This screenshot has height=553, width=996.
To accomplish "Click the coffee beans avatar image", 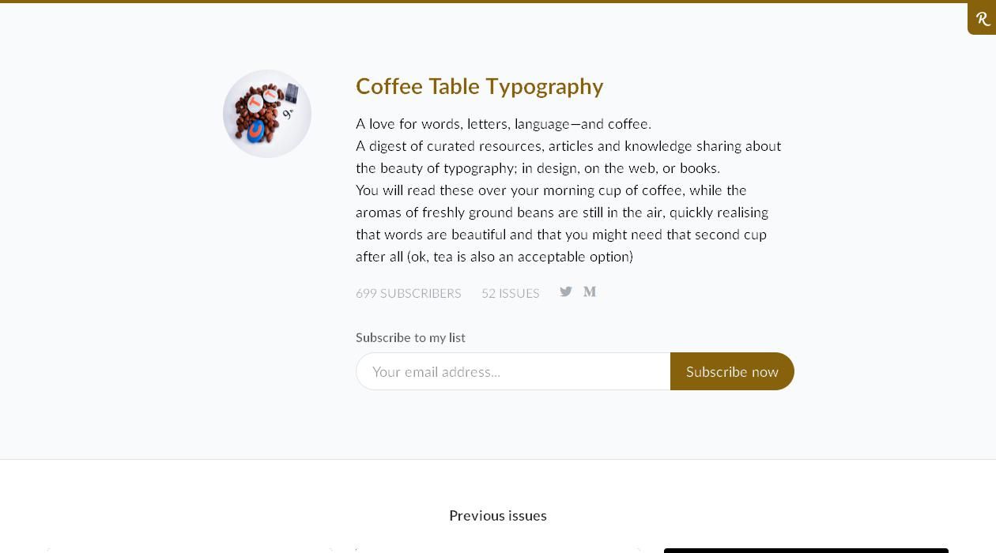I will pos(267,114).
